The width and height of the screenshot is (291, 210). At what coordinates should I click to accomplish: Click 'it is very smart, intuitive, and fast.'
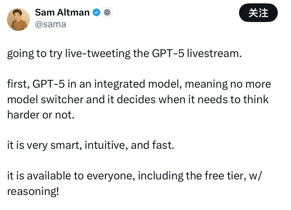coord(91,145)
